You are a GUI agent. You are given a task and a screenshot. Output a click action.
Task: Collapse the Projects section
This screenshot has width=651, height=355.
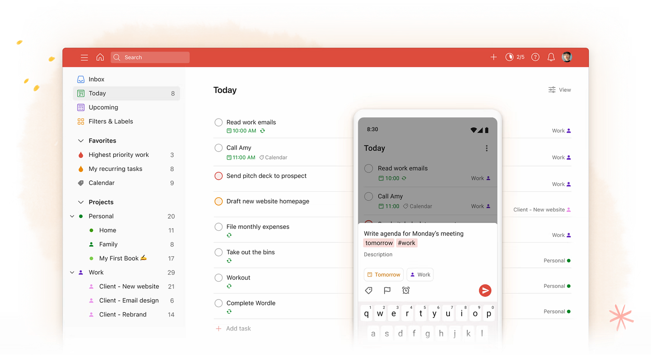pyautogui.click(x=81, y=202)
